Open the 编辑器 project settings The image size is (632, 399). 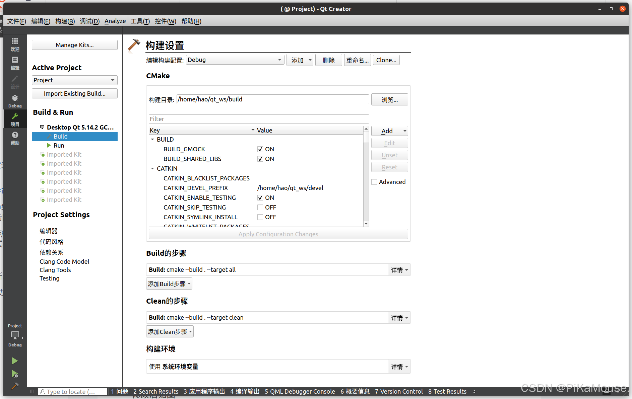tap(49, 231)
